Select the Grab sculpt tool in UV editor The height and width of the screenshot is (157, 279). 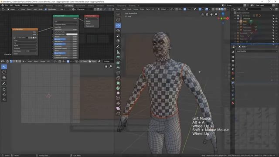pos(4,89)
